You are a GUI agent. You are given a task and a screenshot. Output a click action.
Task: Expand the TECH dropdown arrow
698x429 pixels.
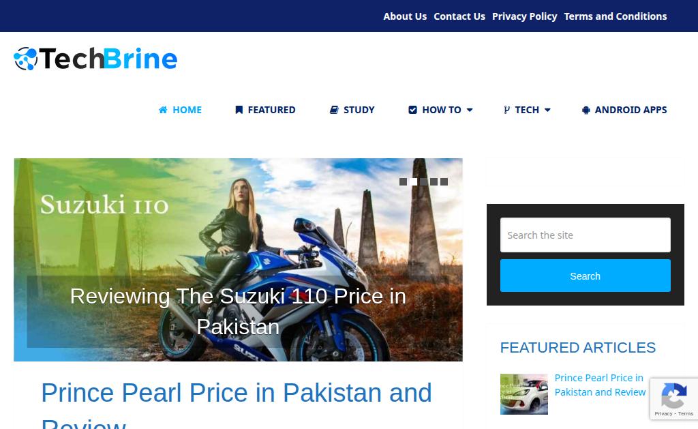(547, 110)
